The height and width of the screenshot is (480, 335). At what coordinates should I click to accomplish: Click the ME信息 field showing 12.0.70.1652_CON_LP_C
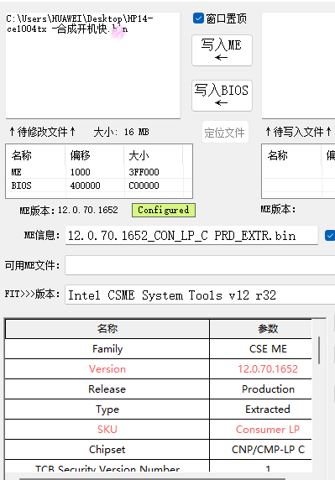point(191,235)
